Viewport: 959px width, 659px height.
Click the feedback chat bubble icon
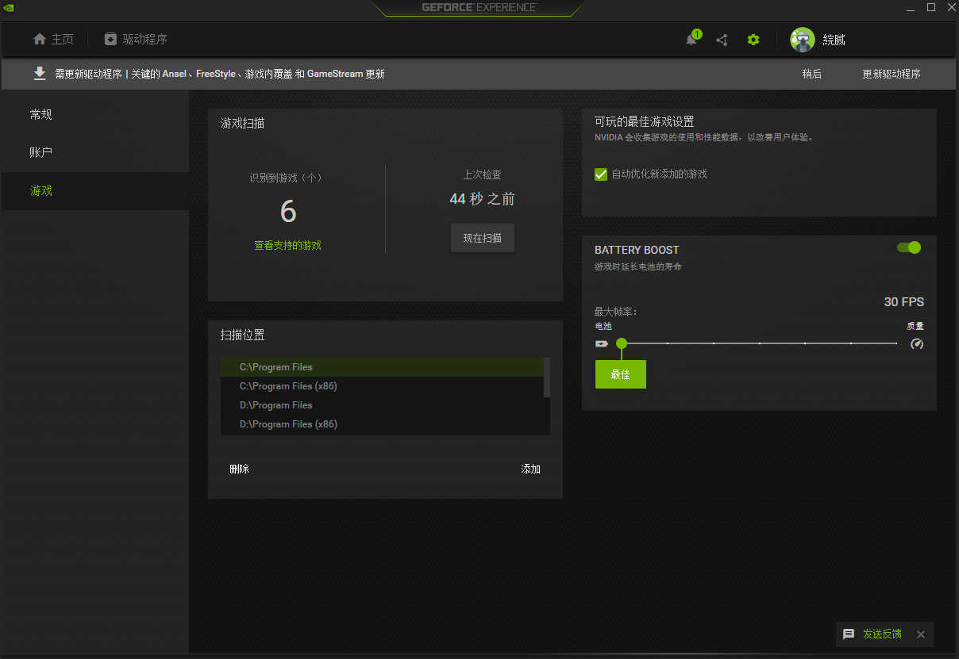pyautogui.click(x=849, y=634)
